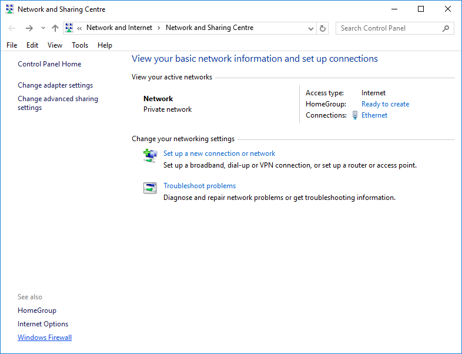Screen dimensions: 462x354
Task: Open the Recent locations dropdown arrow
Action: click(x=43, y=28)
